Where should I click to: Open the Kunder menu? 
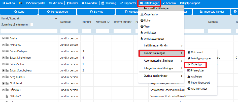[x=72, y=3]
